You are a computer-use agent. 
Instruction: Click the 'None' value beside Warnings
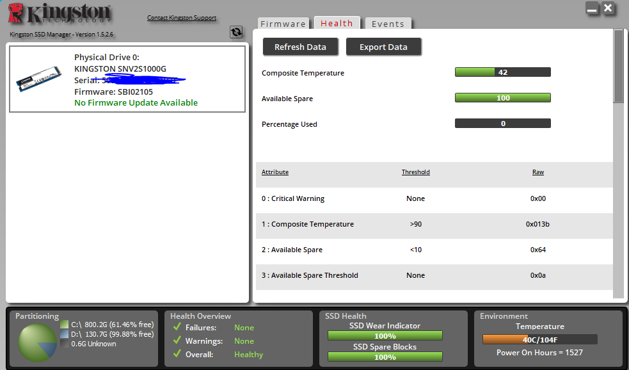[x=244, y=341]
